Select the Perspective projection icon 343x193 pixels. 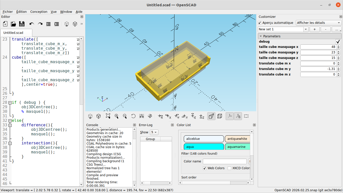(x=211, y=116)
